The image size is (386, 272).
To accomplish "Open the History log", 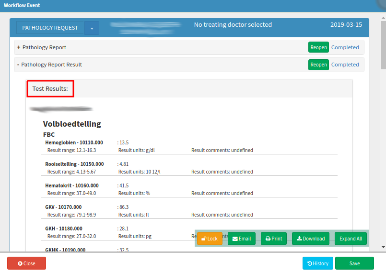I will click(317, 263).
